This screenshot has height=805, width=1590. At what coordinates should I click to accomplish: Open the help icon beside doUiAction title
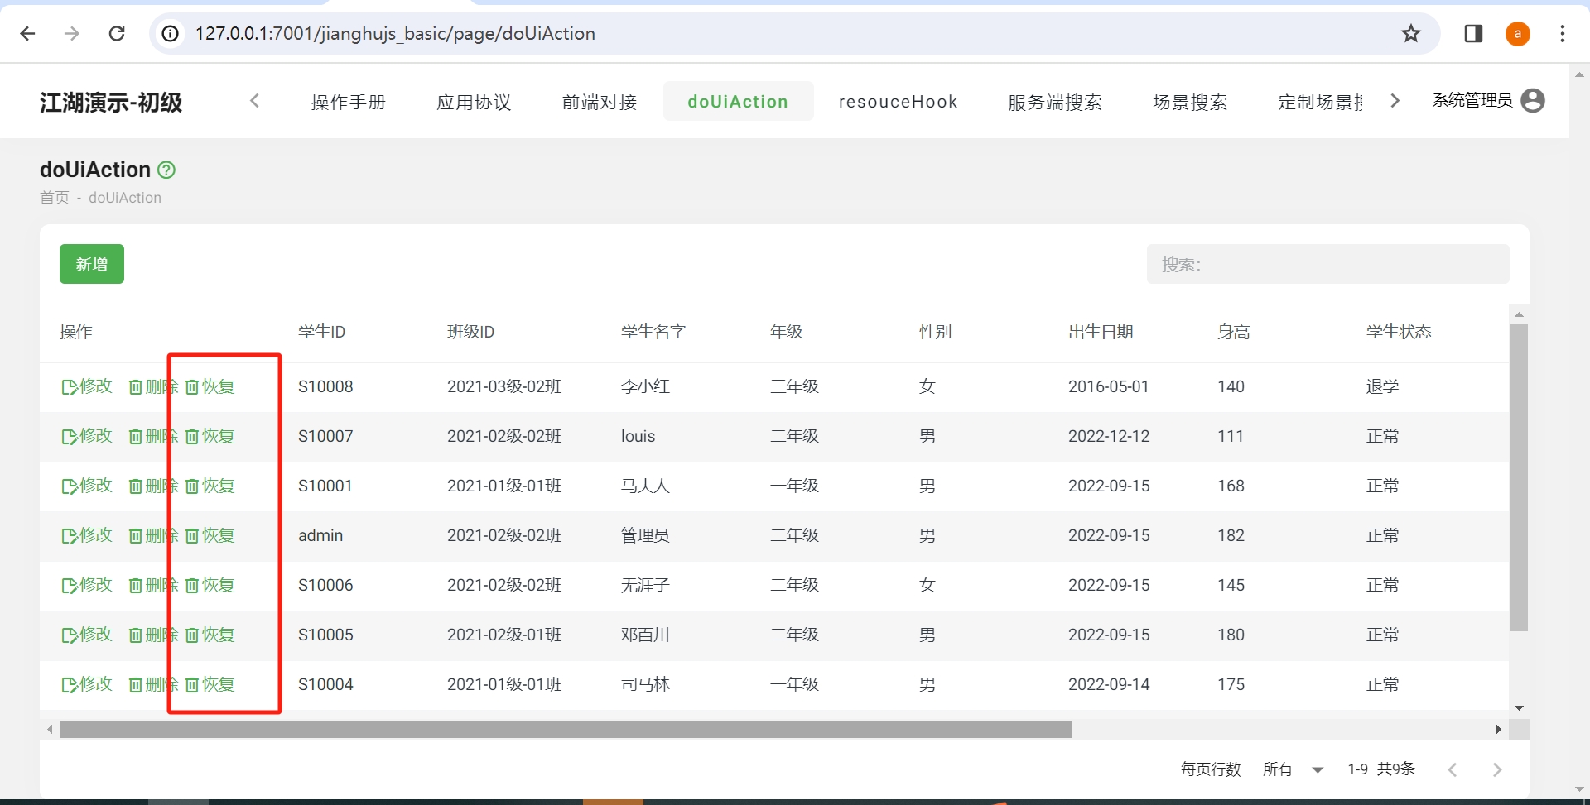point(166,170)
